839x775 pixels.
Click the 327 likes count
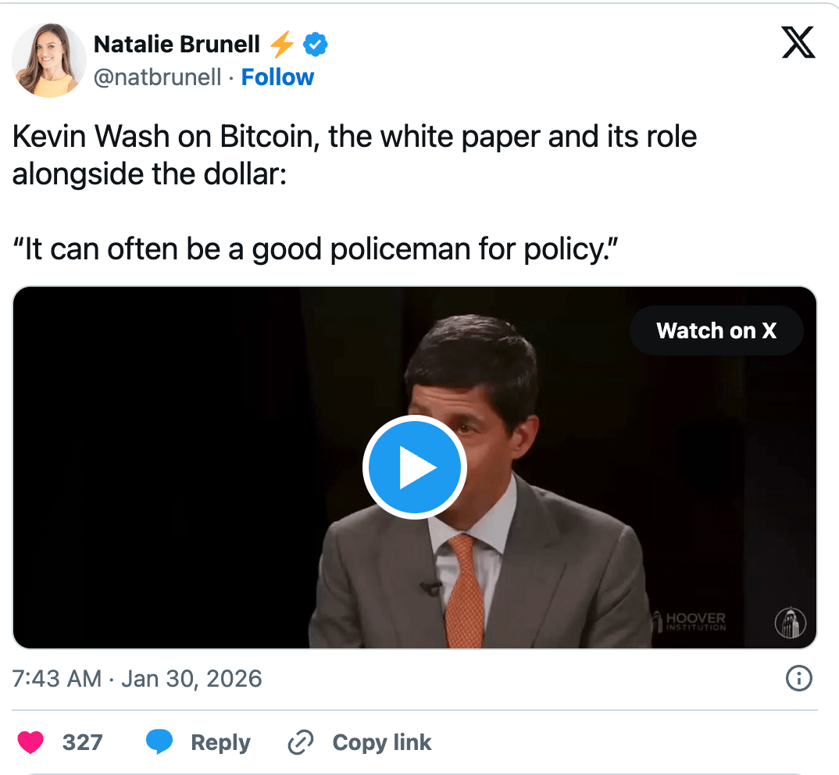(x=82, y=742)
